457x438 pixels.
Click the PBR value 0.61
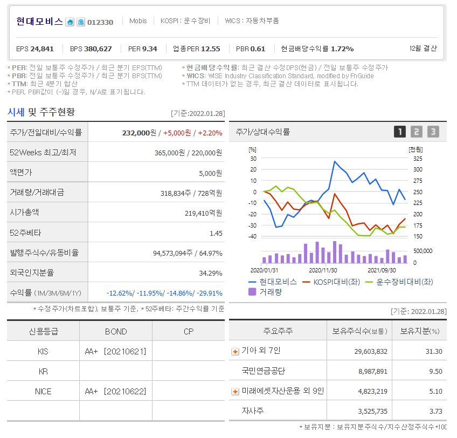click(x=258, y=49)
